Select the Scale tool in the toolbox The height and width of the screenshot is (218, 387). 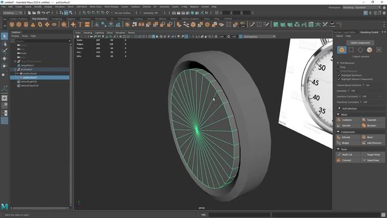pos(4,74)
